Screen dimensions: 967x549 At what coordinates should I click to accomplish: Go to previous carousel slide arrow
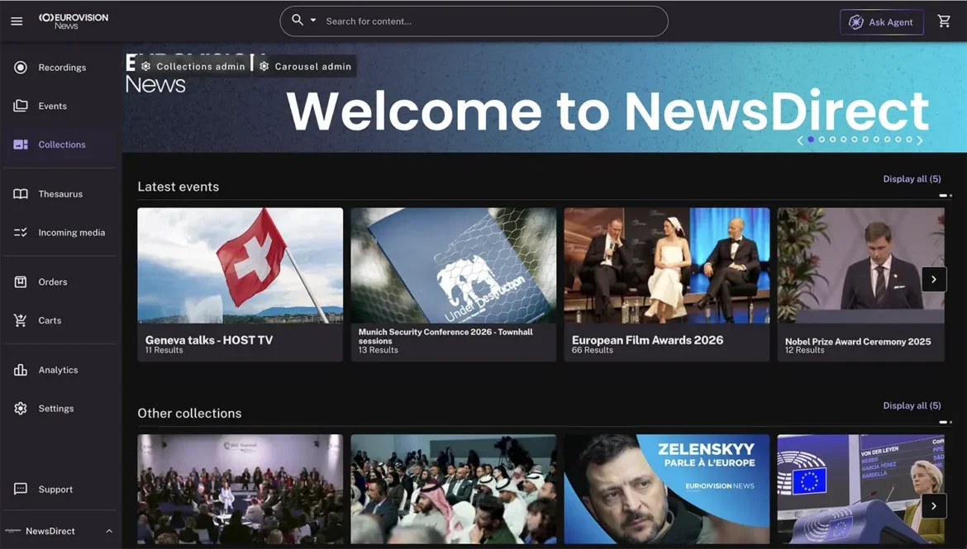click(x=800, y=140)
